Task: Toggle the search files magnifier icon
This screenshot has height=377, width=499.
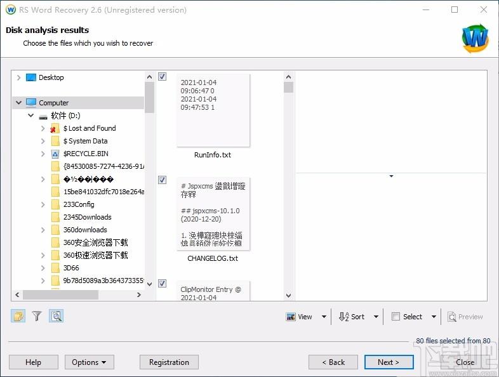Action: tap(57, 316)
